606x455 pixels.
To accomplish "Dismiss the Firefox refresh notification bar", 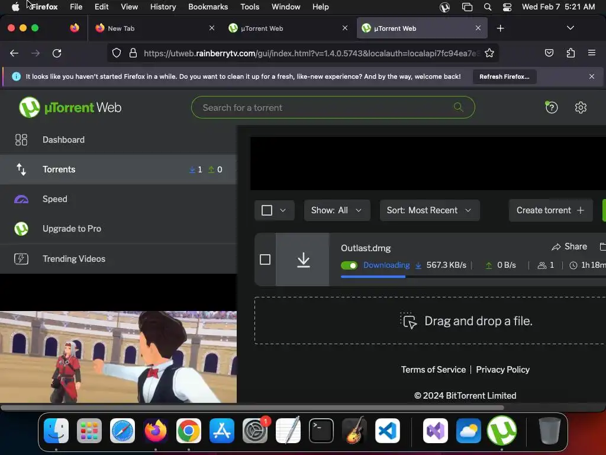I will tap(591, 76).
